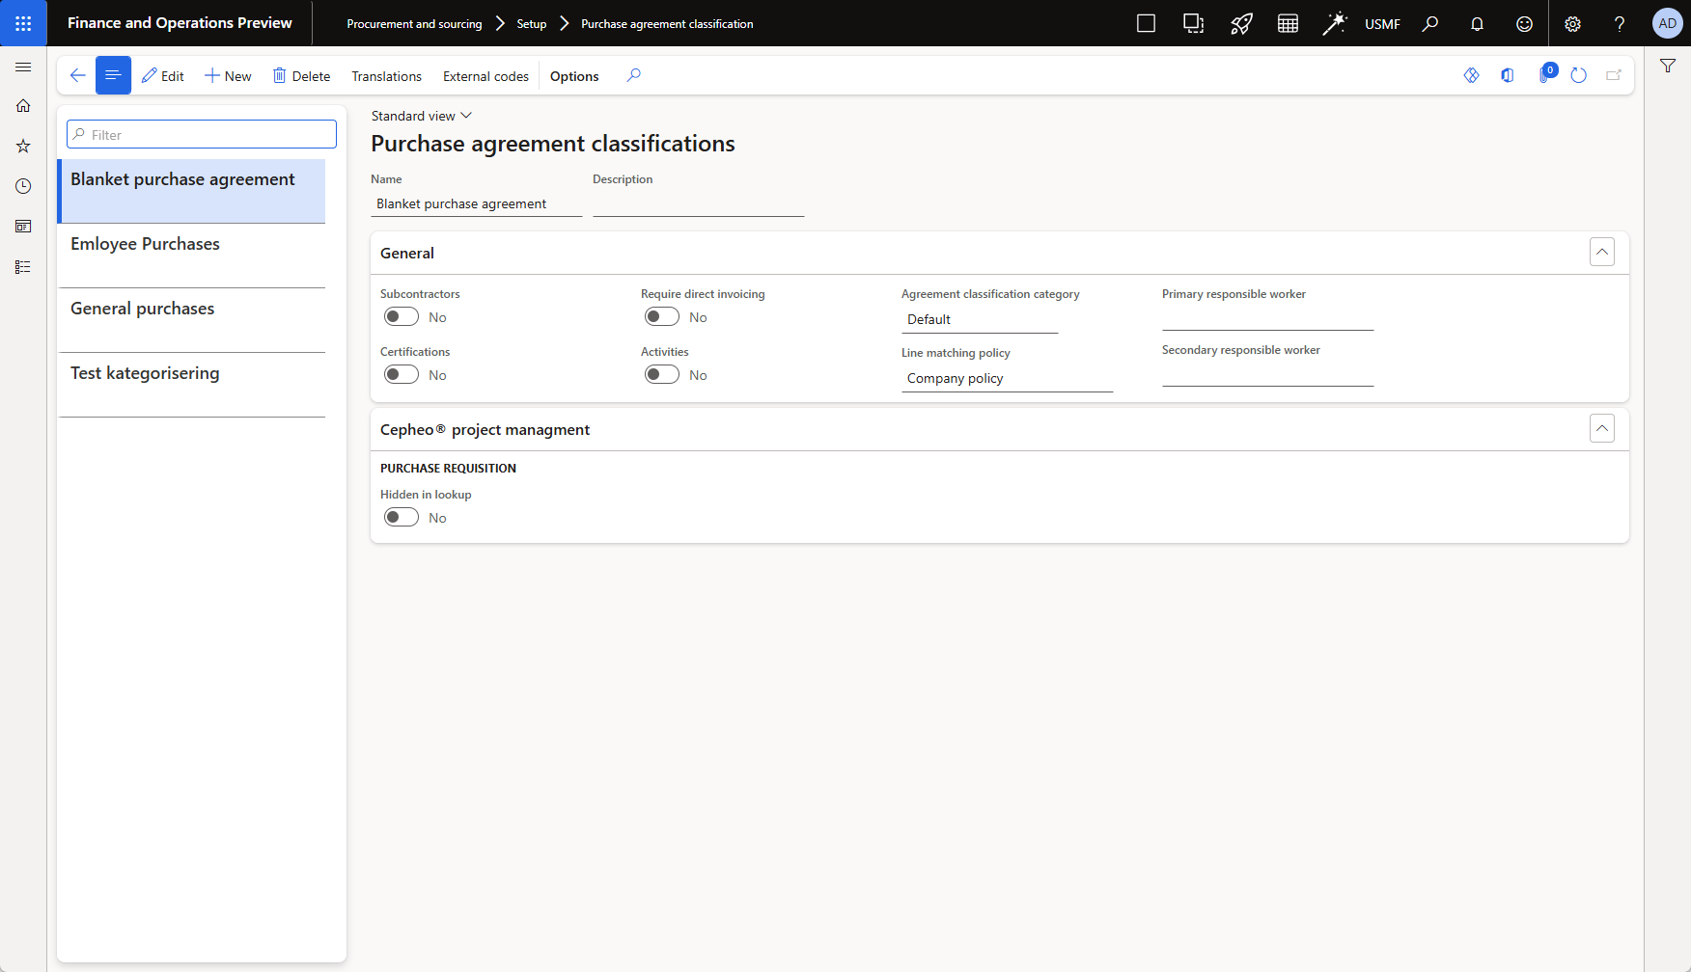Screen dimensions: 1691x972
Task: Open the Secondary responsible worker field
Action: (x=1267, y=374)
